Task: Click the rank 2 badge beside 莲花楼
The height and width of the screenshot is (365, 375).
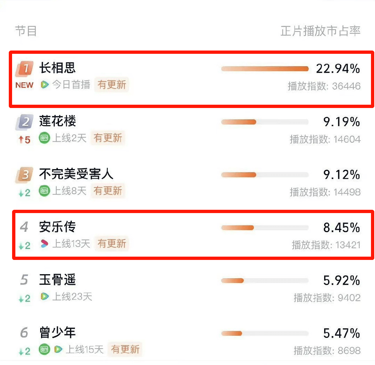Action: (25, 122)
